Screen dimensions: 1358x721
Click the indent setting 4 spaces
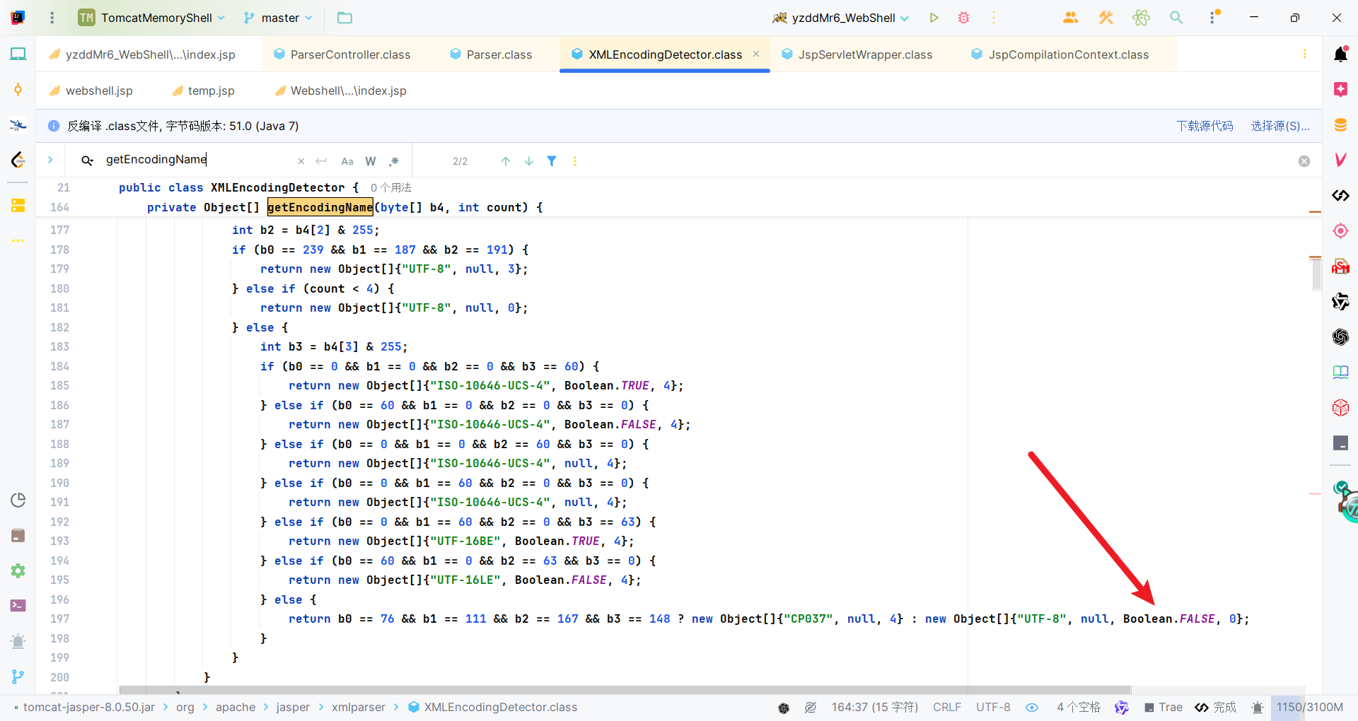1078,707
